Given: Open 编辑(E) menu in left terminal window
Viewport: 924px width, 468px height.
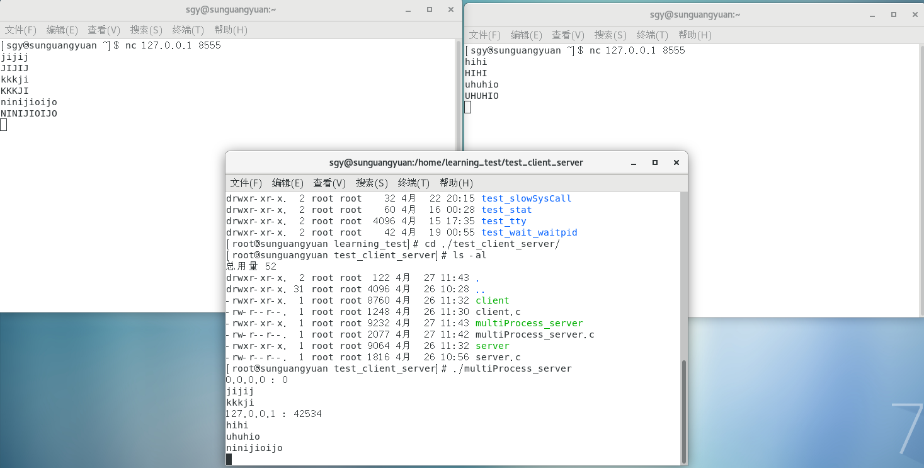Looking at the screenshot, I should pos(62,30).
